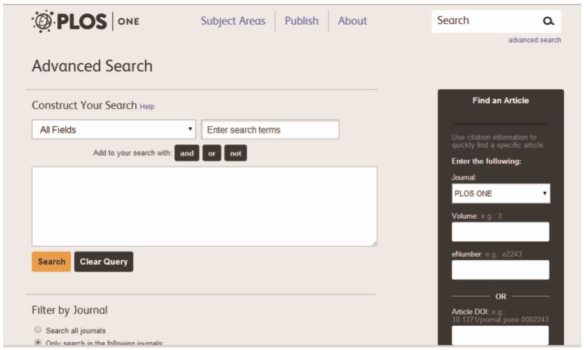Click the PLOS ONE logo
584x350 pixels.
[x=85, y=21]
